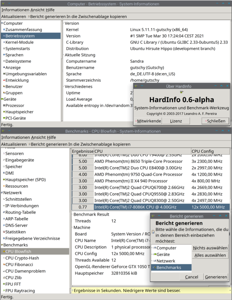This screenshot has width=232, height=300.
Task: Select the DMI icon entry
Action: [4, 173]
